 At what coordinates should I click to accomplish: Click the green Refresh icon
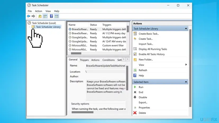(x=135, y=70)
